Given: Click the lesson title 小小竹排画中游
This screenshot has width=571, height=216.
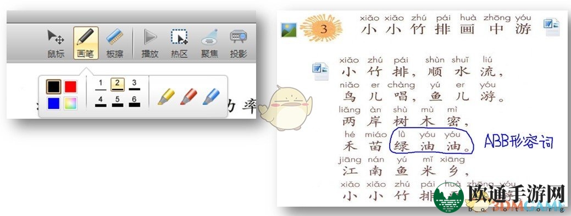Looking at the screenshot, I should coord(446,29).
